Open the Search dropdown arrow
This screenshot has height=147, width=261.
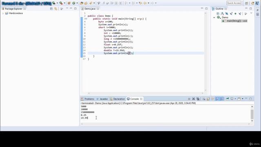94,3
